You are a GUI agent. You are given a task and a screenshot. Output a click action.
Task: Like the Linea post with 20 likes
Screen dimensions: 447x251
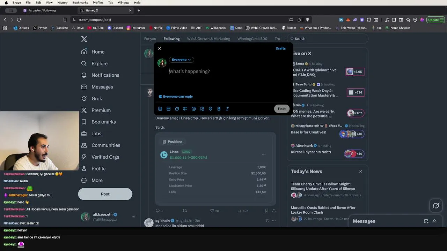214,211
